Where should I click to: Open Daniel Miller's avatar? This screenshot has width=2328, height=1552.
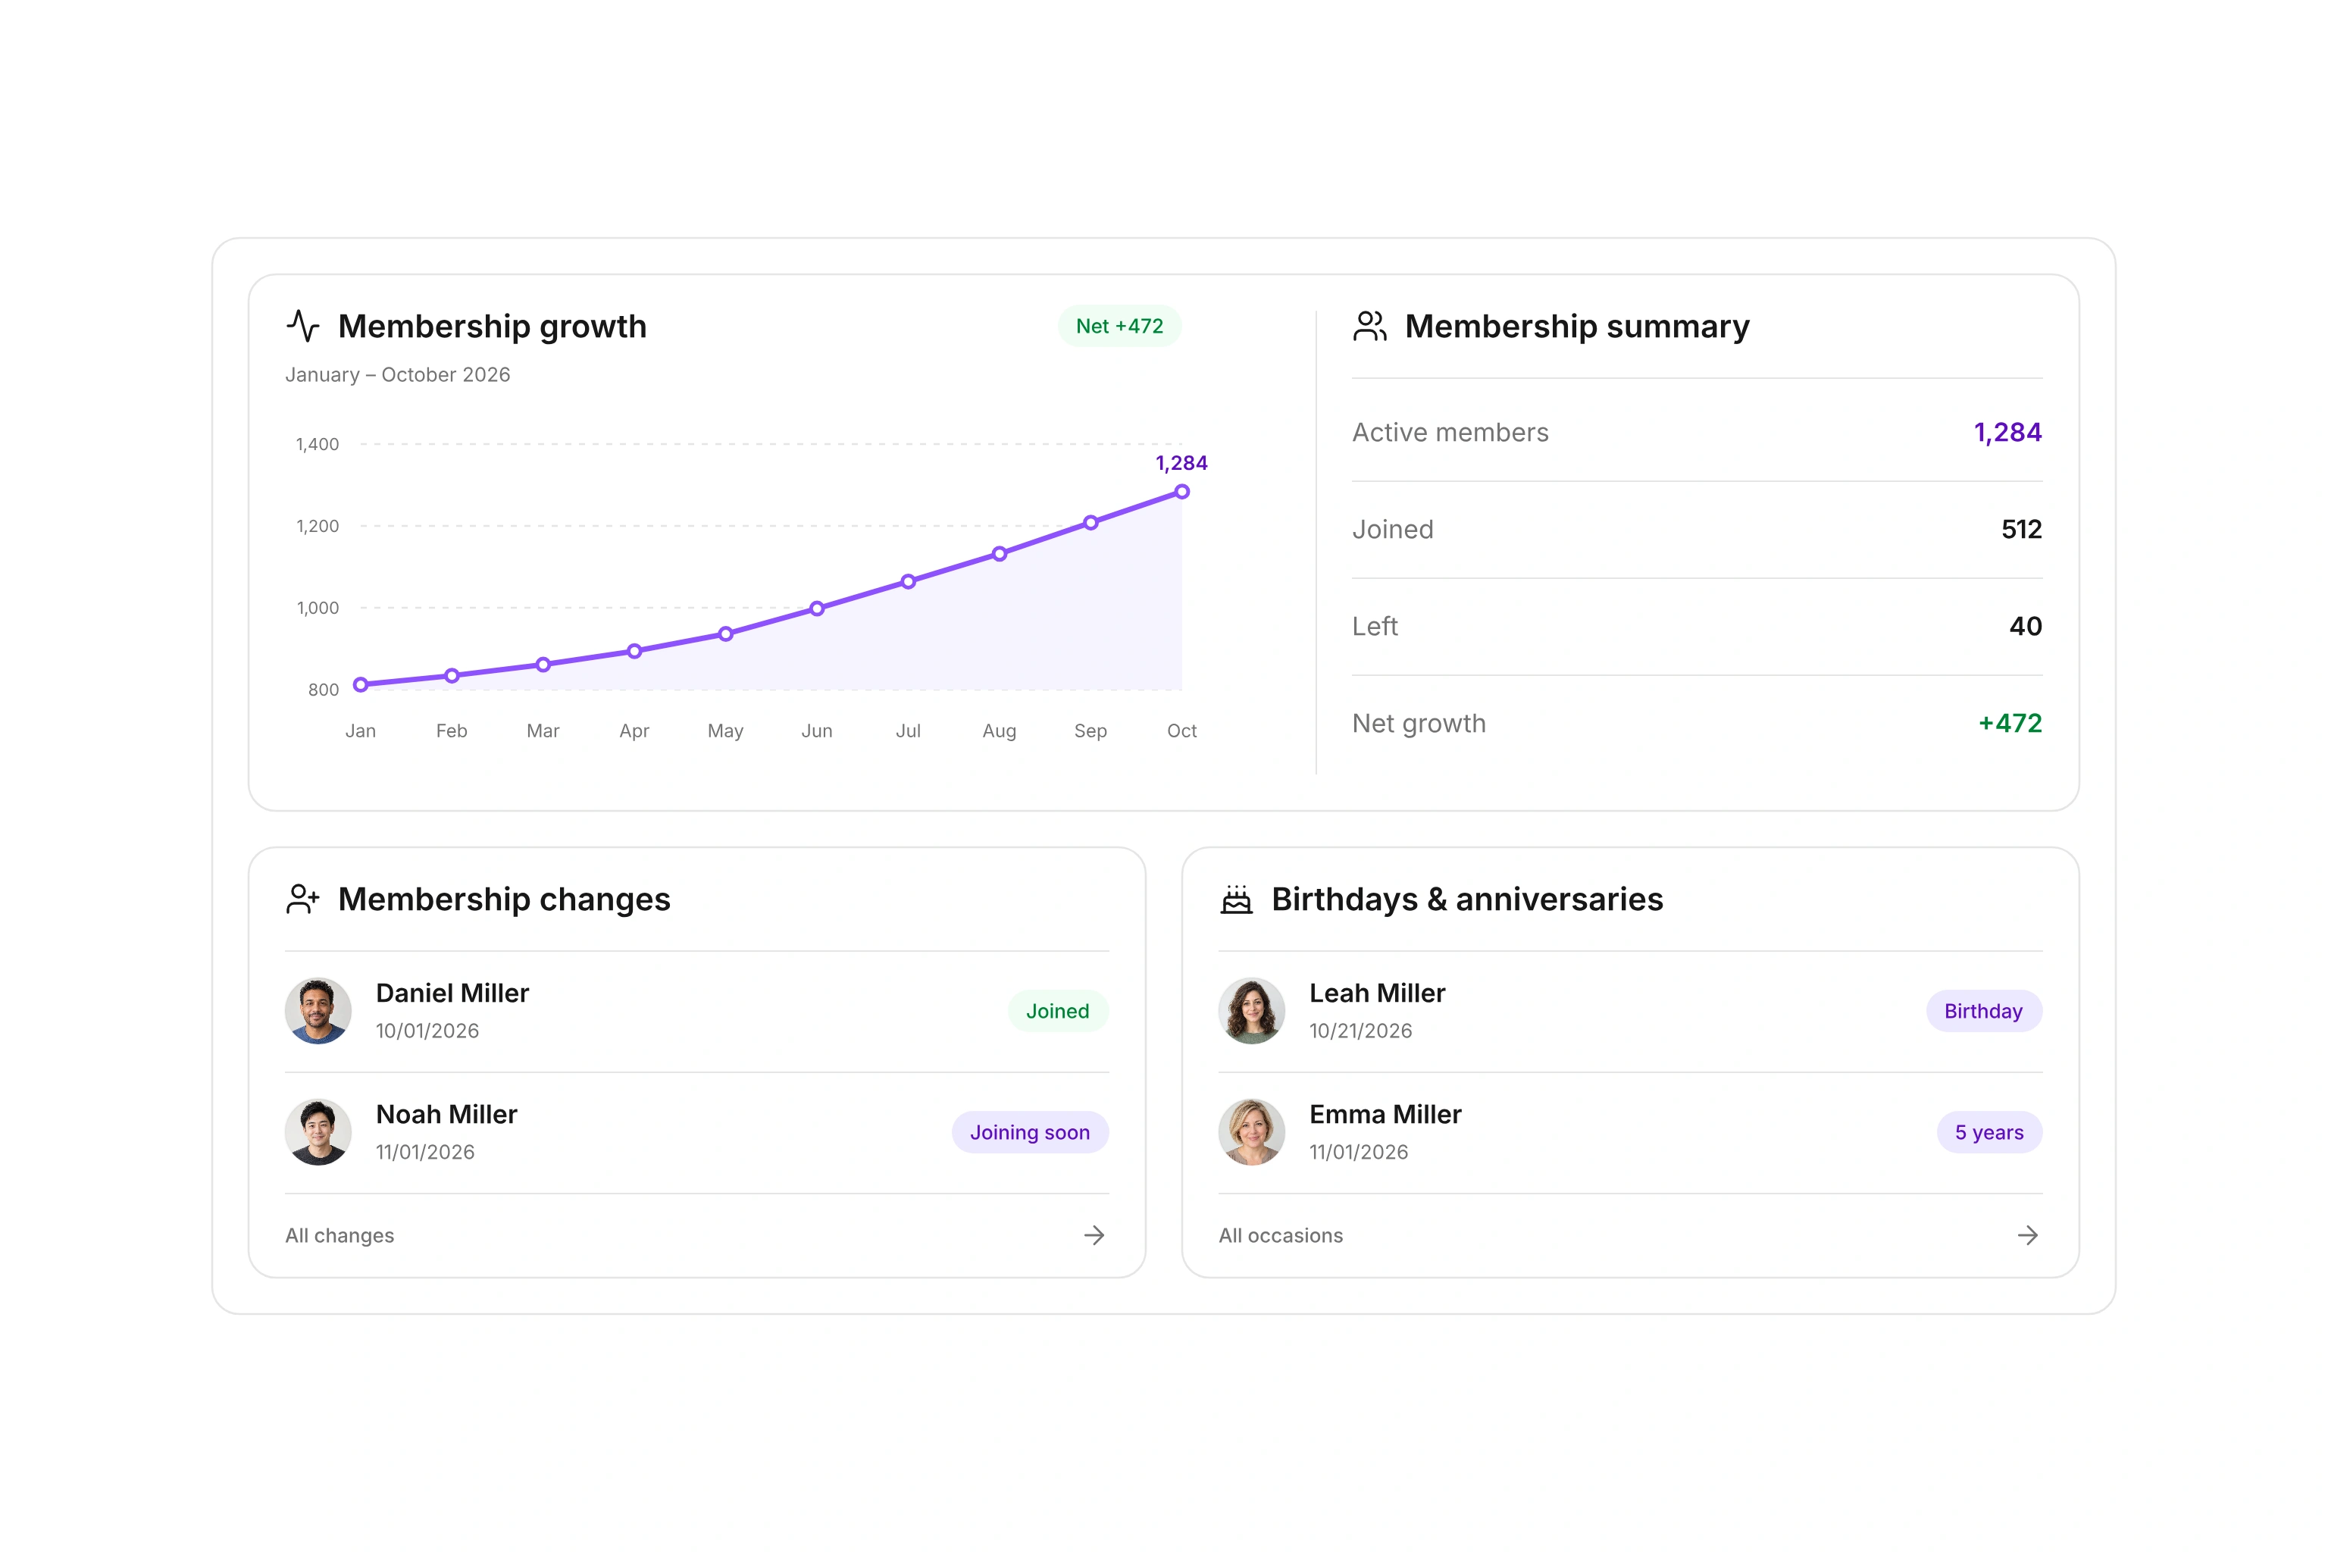[319, 1011]
